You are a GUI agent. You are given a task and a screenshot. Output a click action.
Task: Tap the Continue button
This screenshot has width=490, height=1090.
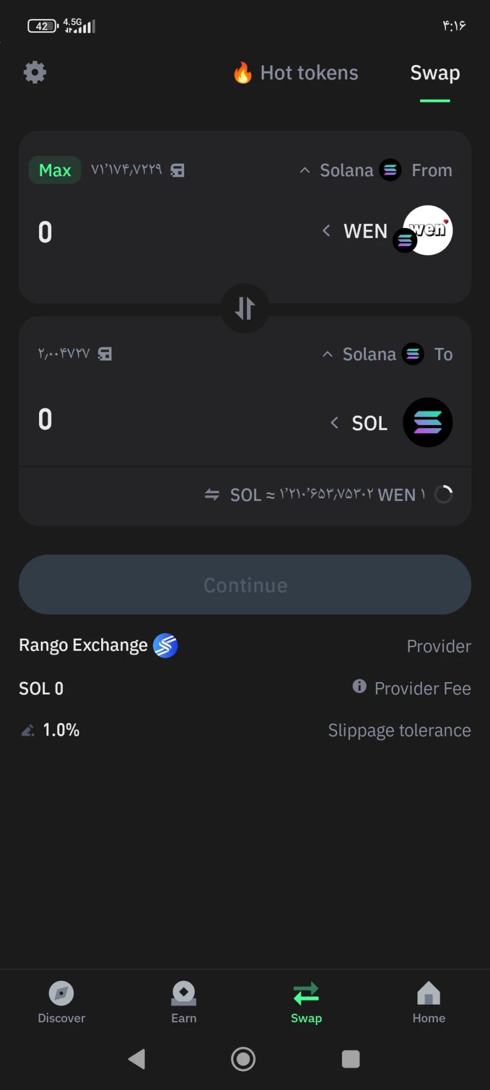coord(245,585)
